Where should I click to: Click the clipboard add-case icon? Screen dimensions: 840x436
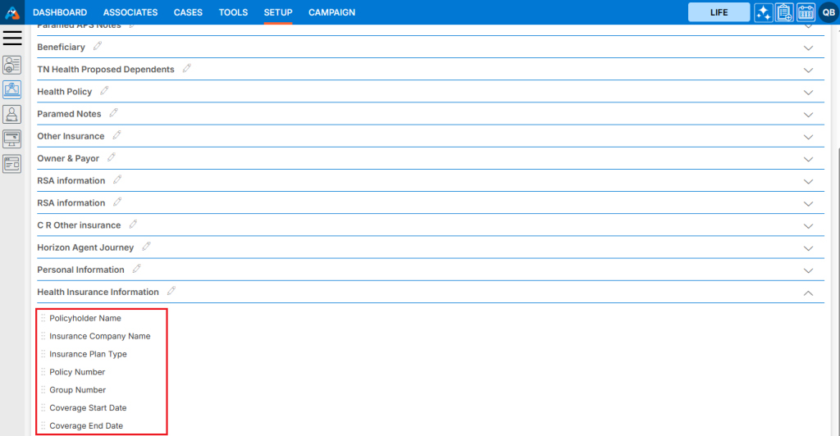[x=784, y=12]
